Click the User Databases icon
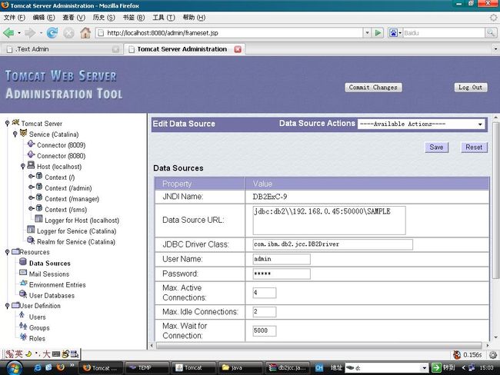 (x=23, y=294)
